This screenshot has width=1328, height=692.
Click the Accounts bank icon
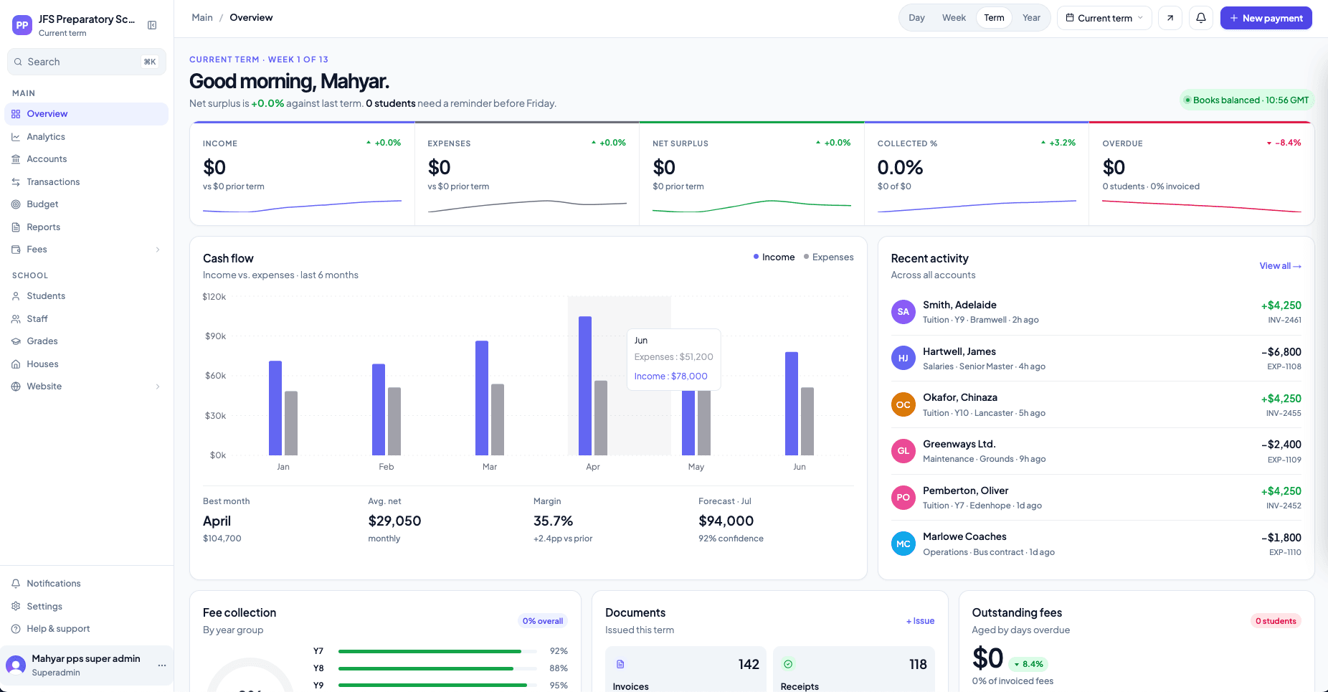point(16,159)
